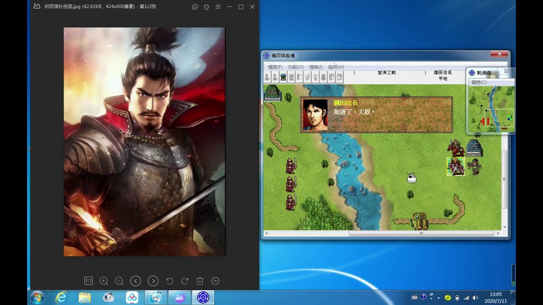Open the 檔案(F) menu in the game window

(275, 67)
